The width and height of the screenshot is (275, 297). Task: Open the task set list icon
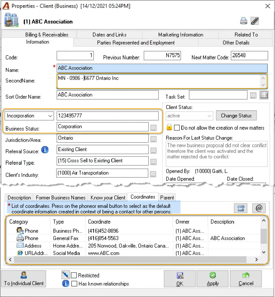264,95
